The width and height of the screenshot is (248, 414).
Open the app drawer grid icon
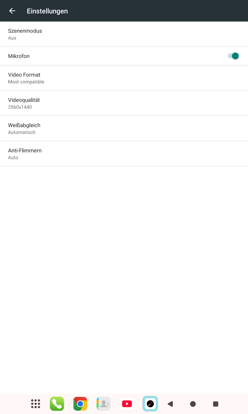point(35,404)
